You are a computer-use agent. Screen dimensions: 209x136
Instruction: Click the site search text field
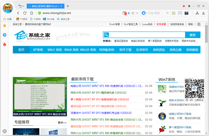pos(147,35)
